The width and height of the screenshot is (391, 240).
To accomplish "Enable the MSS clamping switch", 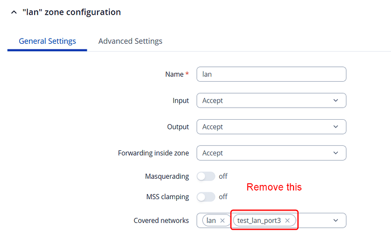I will click(x=206, y=197).
